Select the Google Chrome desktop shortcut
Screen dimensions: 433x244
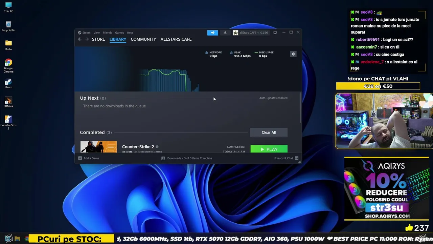click(8, 66)
